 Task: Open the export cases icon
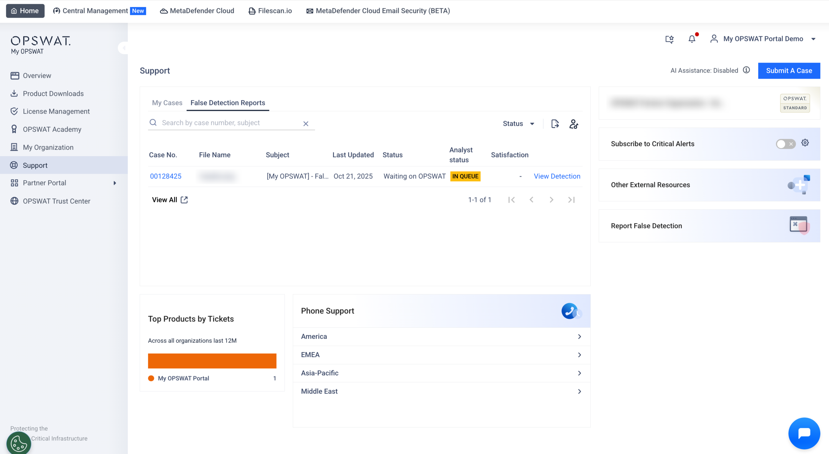(555, 124)
